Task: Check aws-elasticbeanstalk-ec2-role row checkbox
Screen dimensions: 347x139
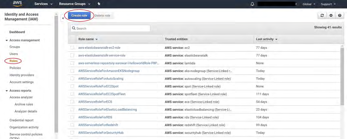Action: pos(72,47)
